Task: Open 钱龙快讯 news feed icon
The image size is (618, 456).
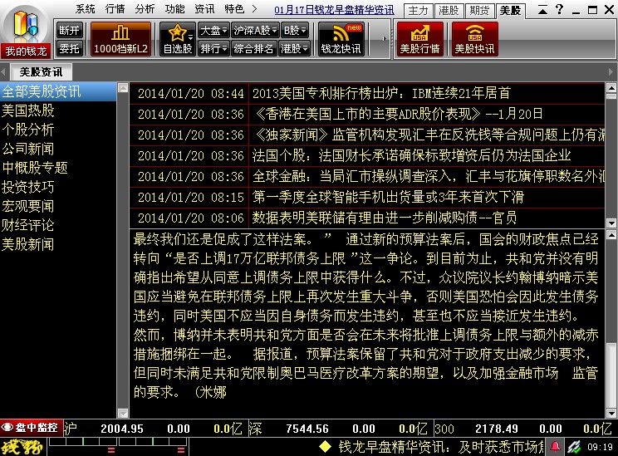Action: click(x=341, y=39)
